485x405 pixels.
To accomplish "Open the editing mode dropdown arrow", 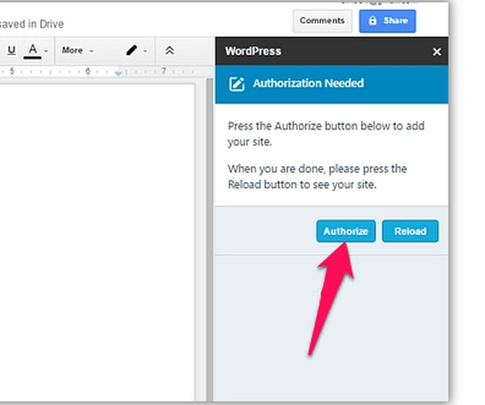I will pos(145,51).
